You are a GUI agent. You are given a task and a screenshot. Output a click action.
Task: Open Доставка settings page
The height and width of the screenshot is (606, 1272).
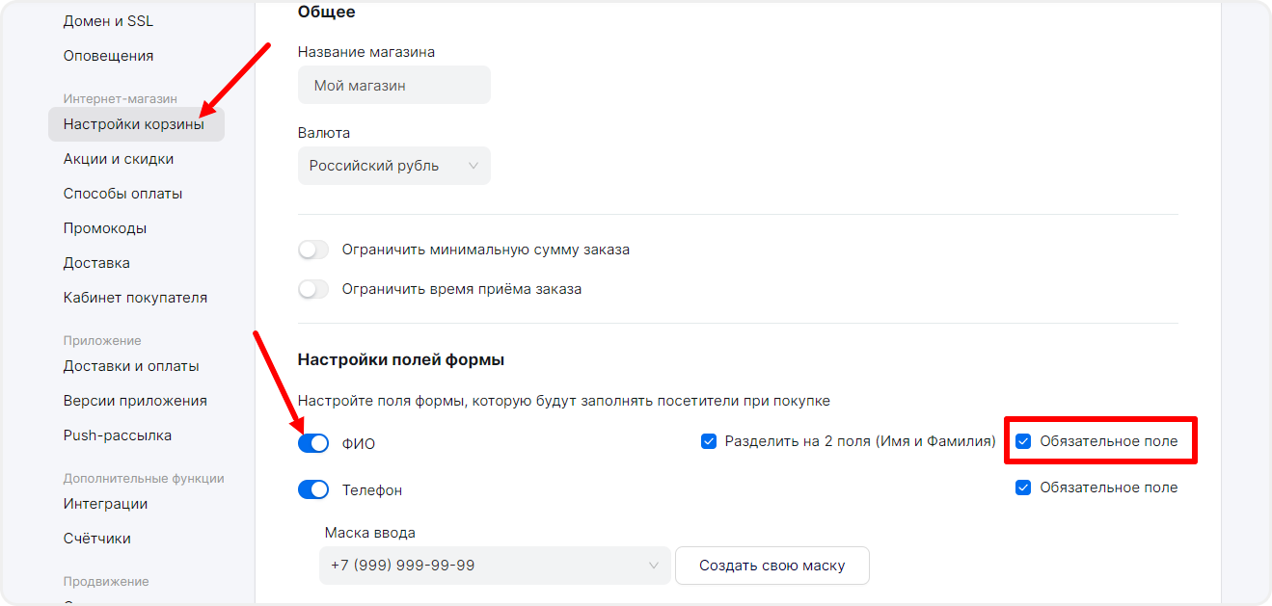coord(96,263)
